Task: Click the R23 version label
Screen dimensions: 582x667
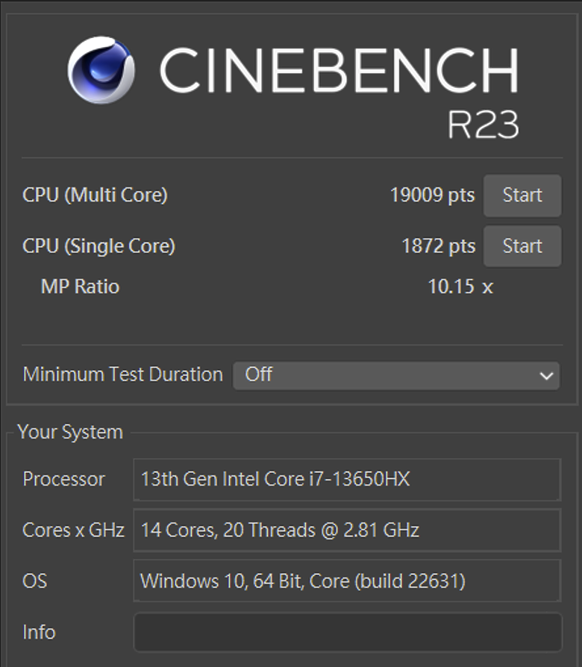Action: point(484,125)
